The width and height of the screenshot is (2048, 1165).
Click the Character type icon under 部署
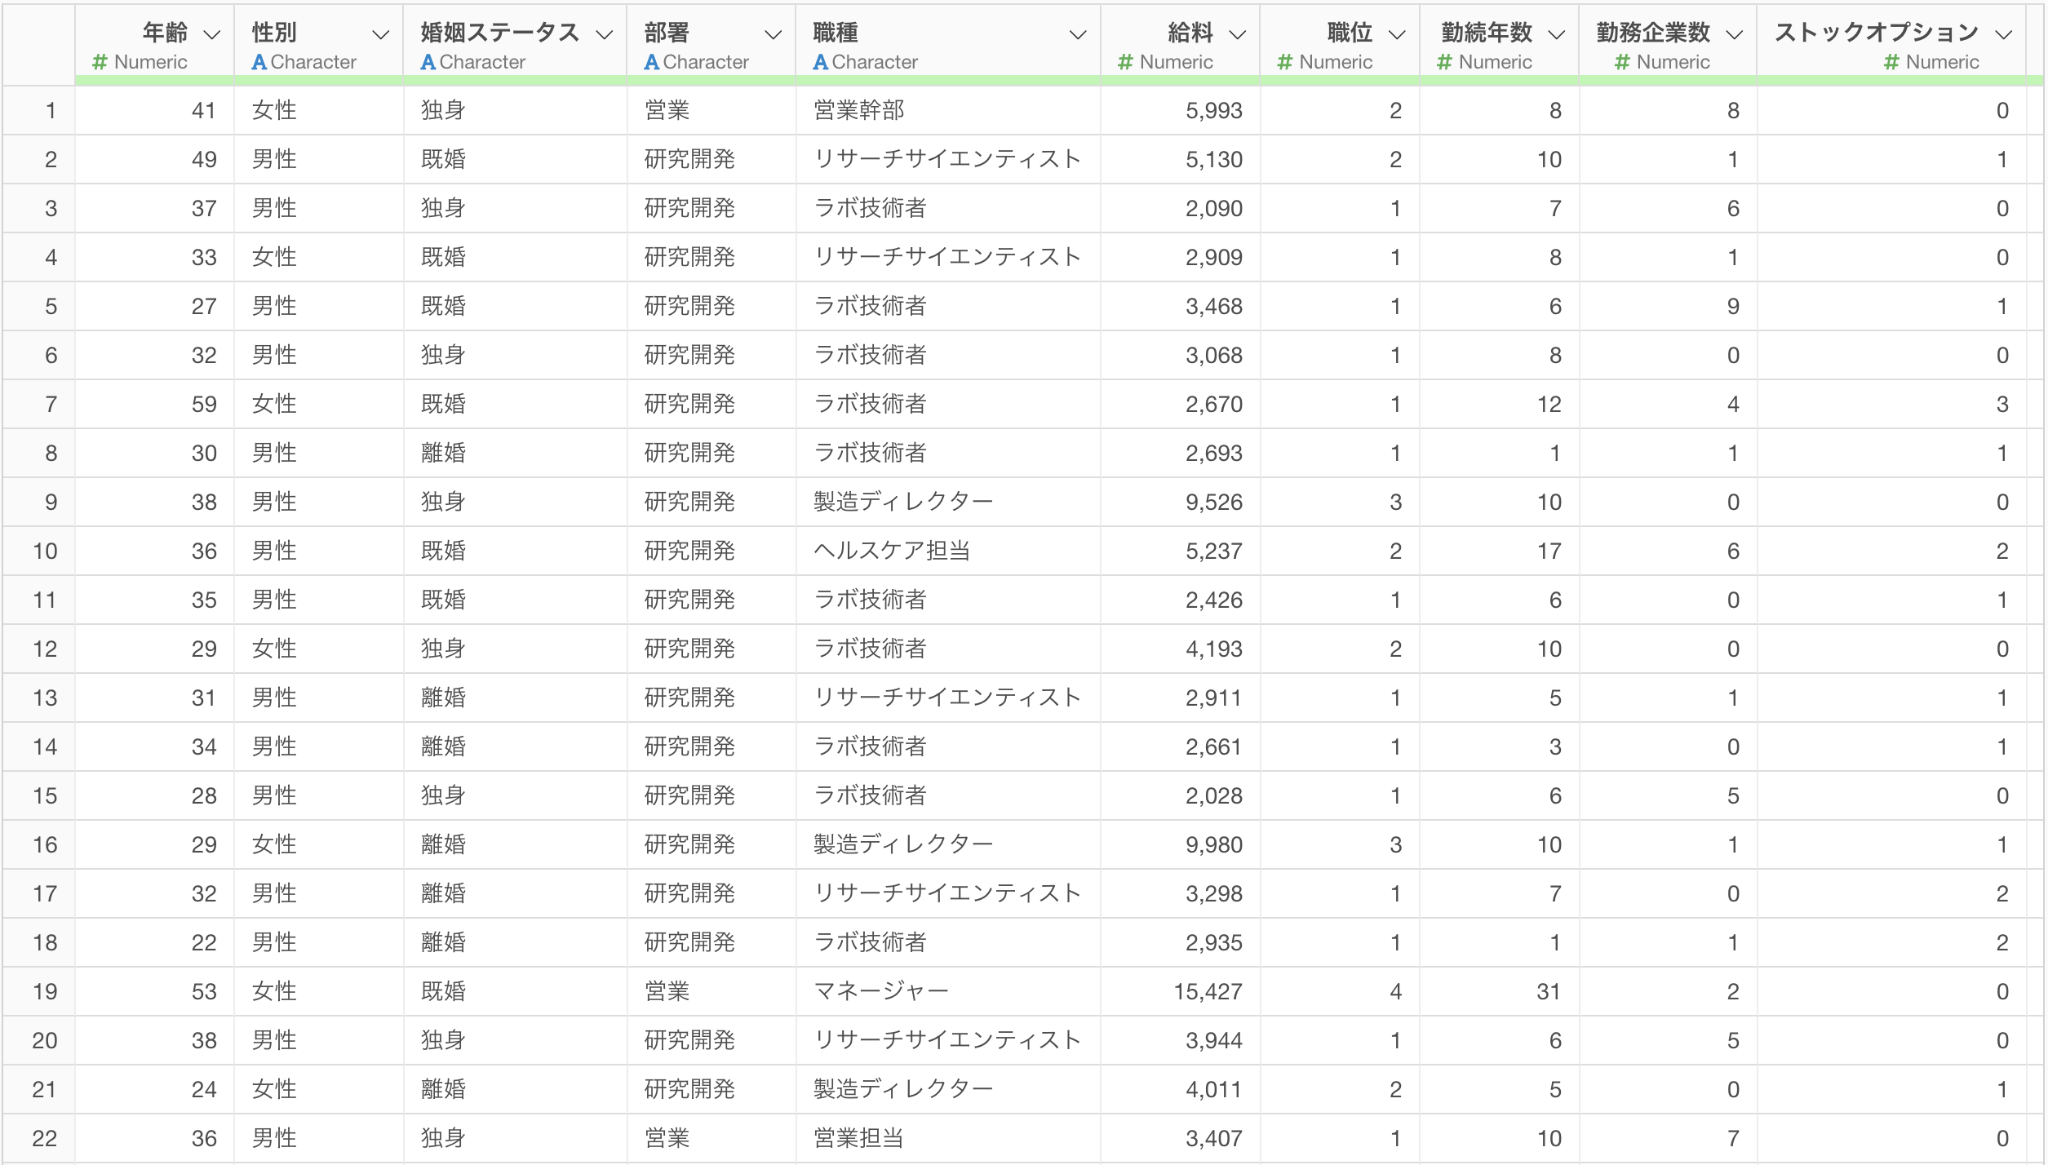[x=653, y=61]
